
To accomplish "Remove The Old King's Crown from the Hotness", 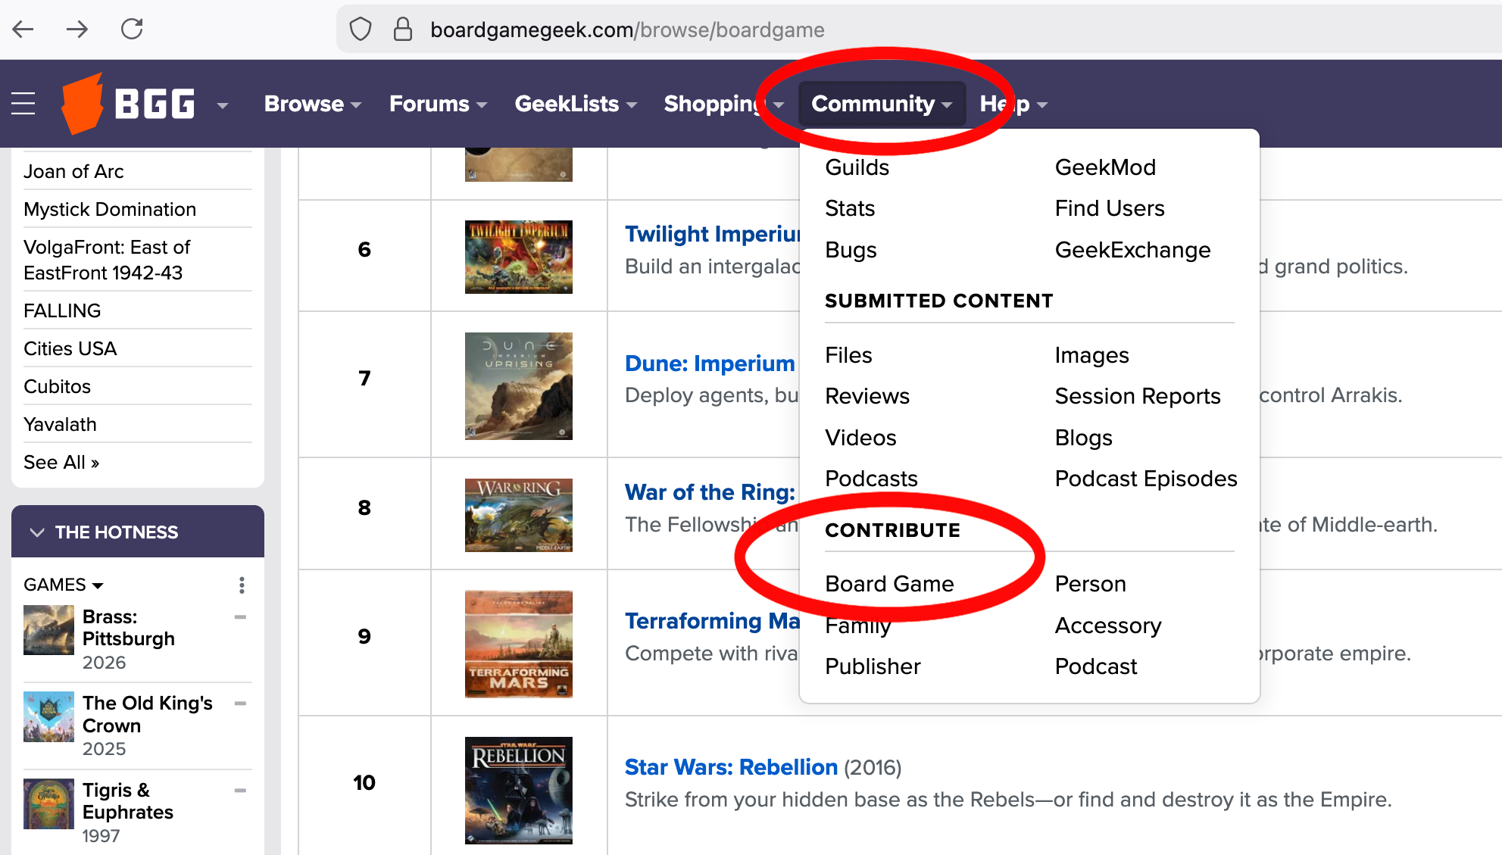I will point(240,704).
